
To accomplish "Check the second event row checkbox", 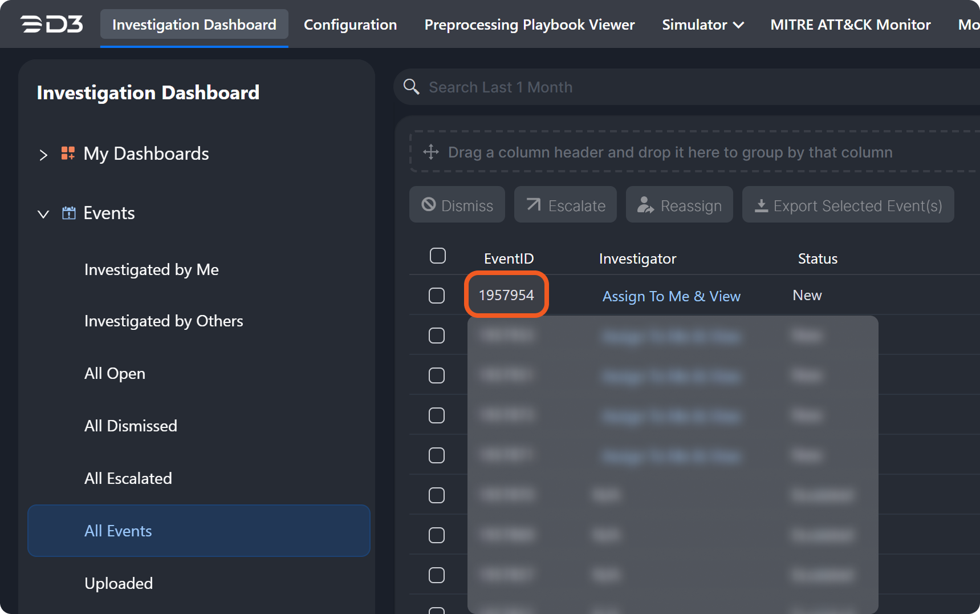I will tap(437, 336).
